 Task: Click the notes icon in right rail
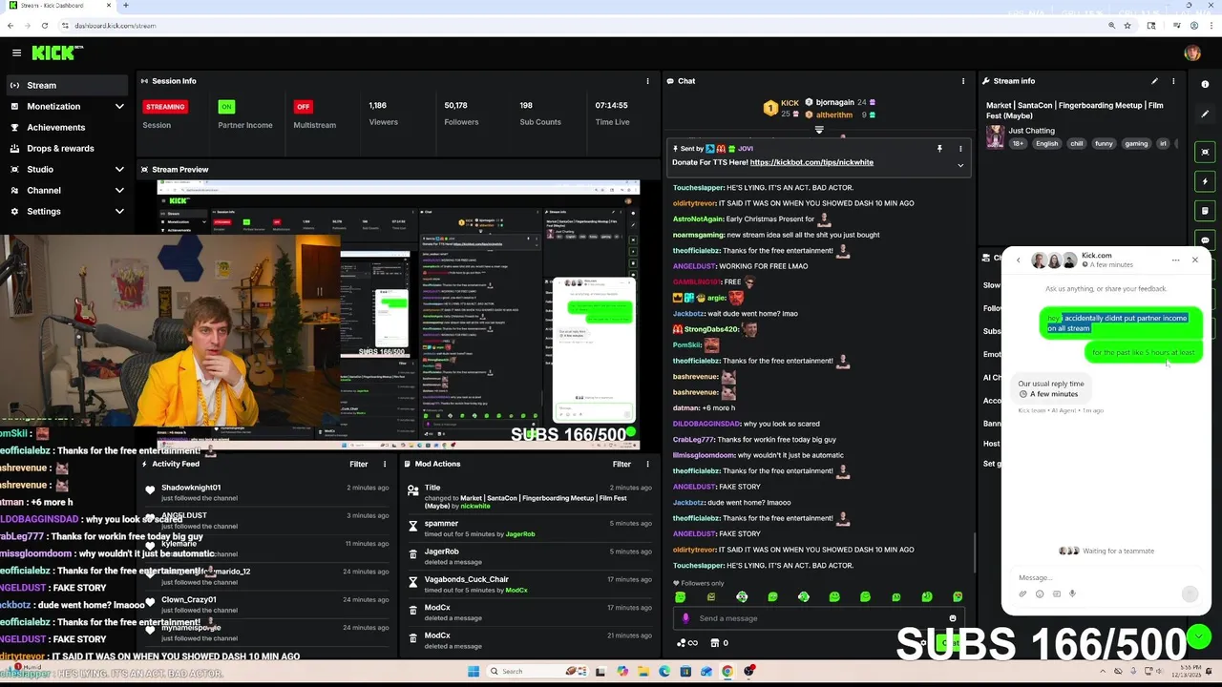pos(1205,211)
